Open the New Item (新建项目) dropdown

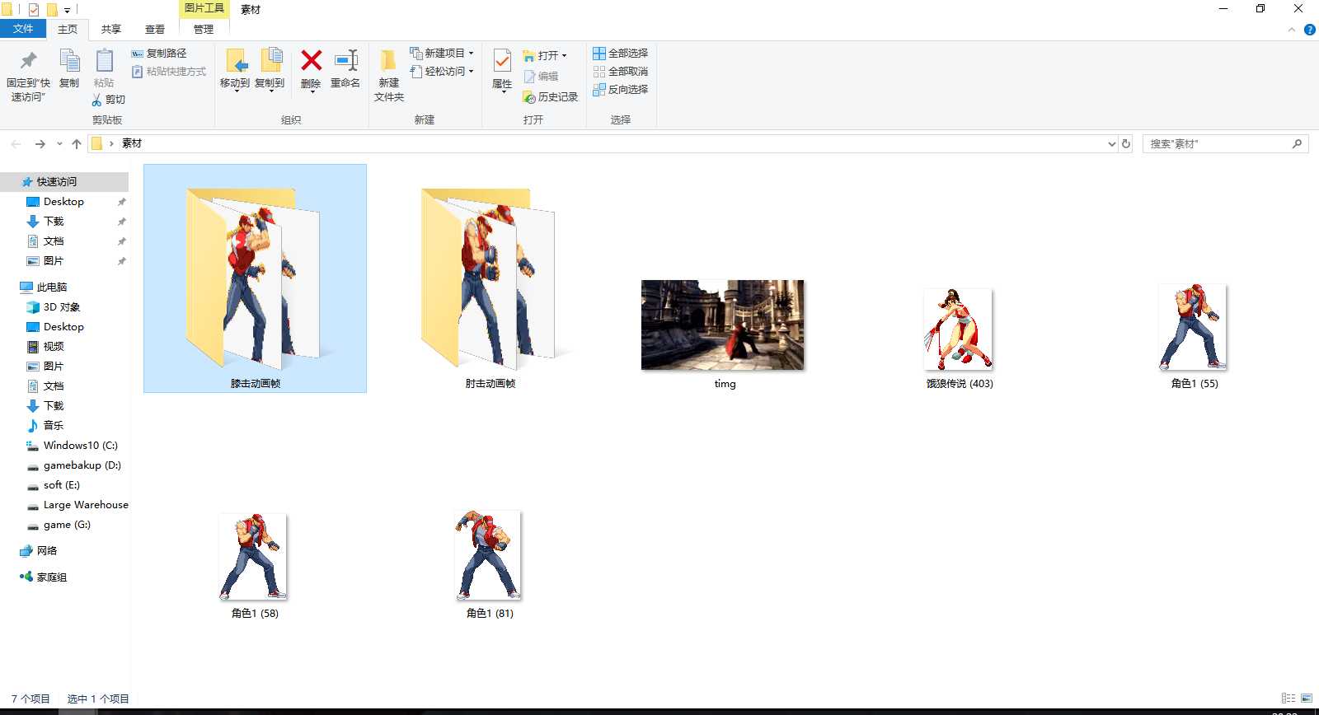click(x=442, y=54)
